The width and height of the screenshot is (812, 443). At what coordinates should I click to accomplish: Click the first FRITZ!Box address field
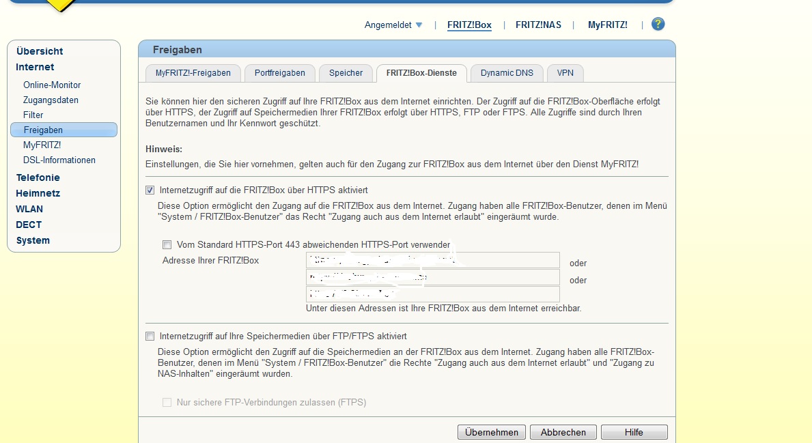click(433, 260)
